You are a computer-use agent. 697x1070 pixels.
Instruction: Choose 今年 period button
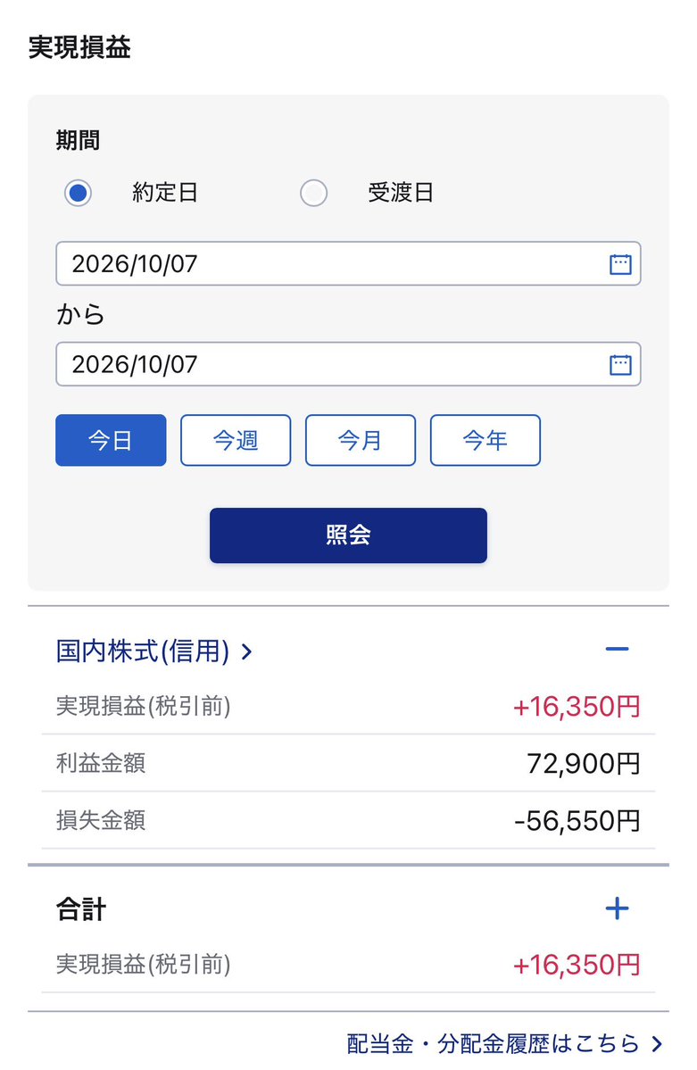(x=485, y=440)
